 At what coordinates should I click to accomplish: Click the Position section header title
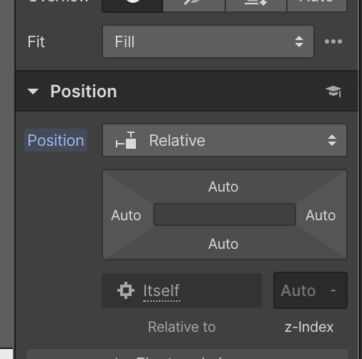(84, 92)
